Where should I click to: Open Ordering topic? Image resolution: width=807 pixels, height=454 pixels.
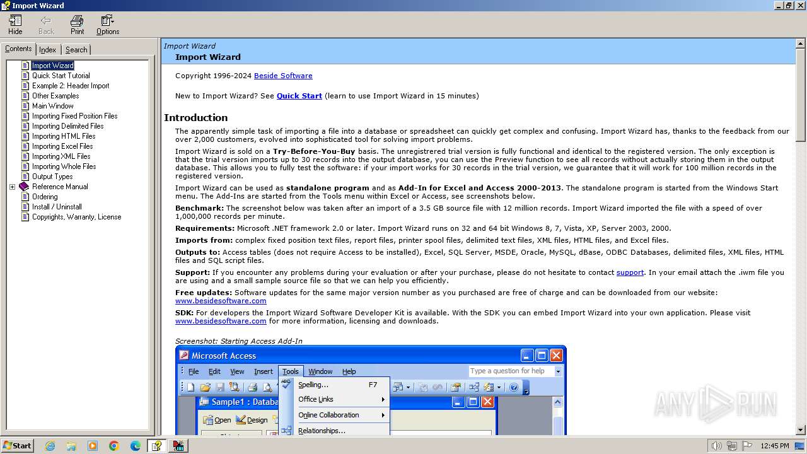pyautogui.click(x=45, y=197)
